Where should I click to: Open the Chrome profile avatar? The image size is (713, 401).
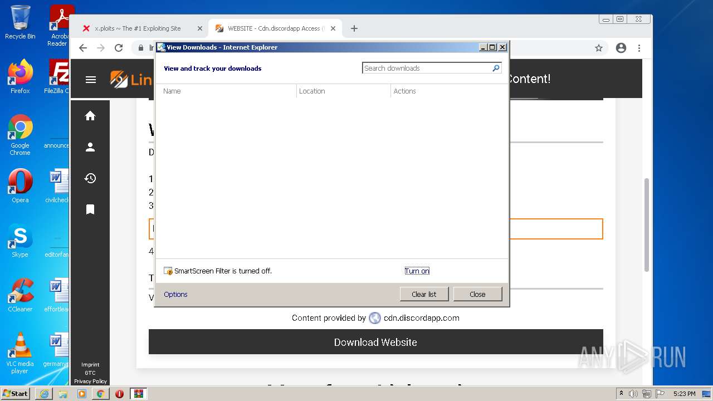pyautogui.click(x=621, y=48)
